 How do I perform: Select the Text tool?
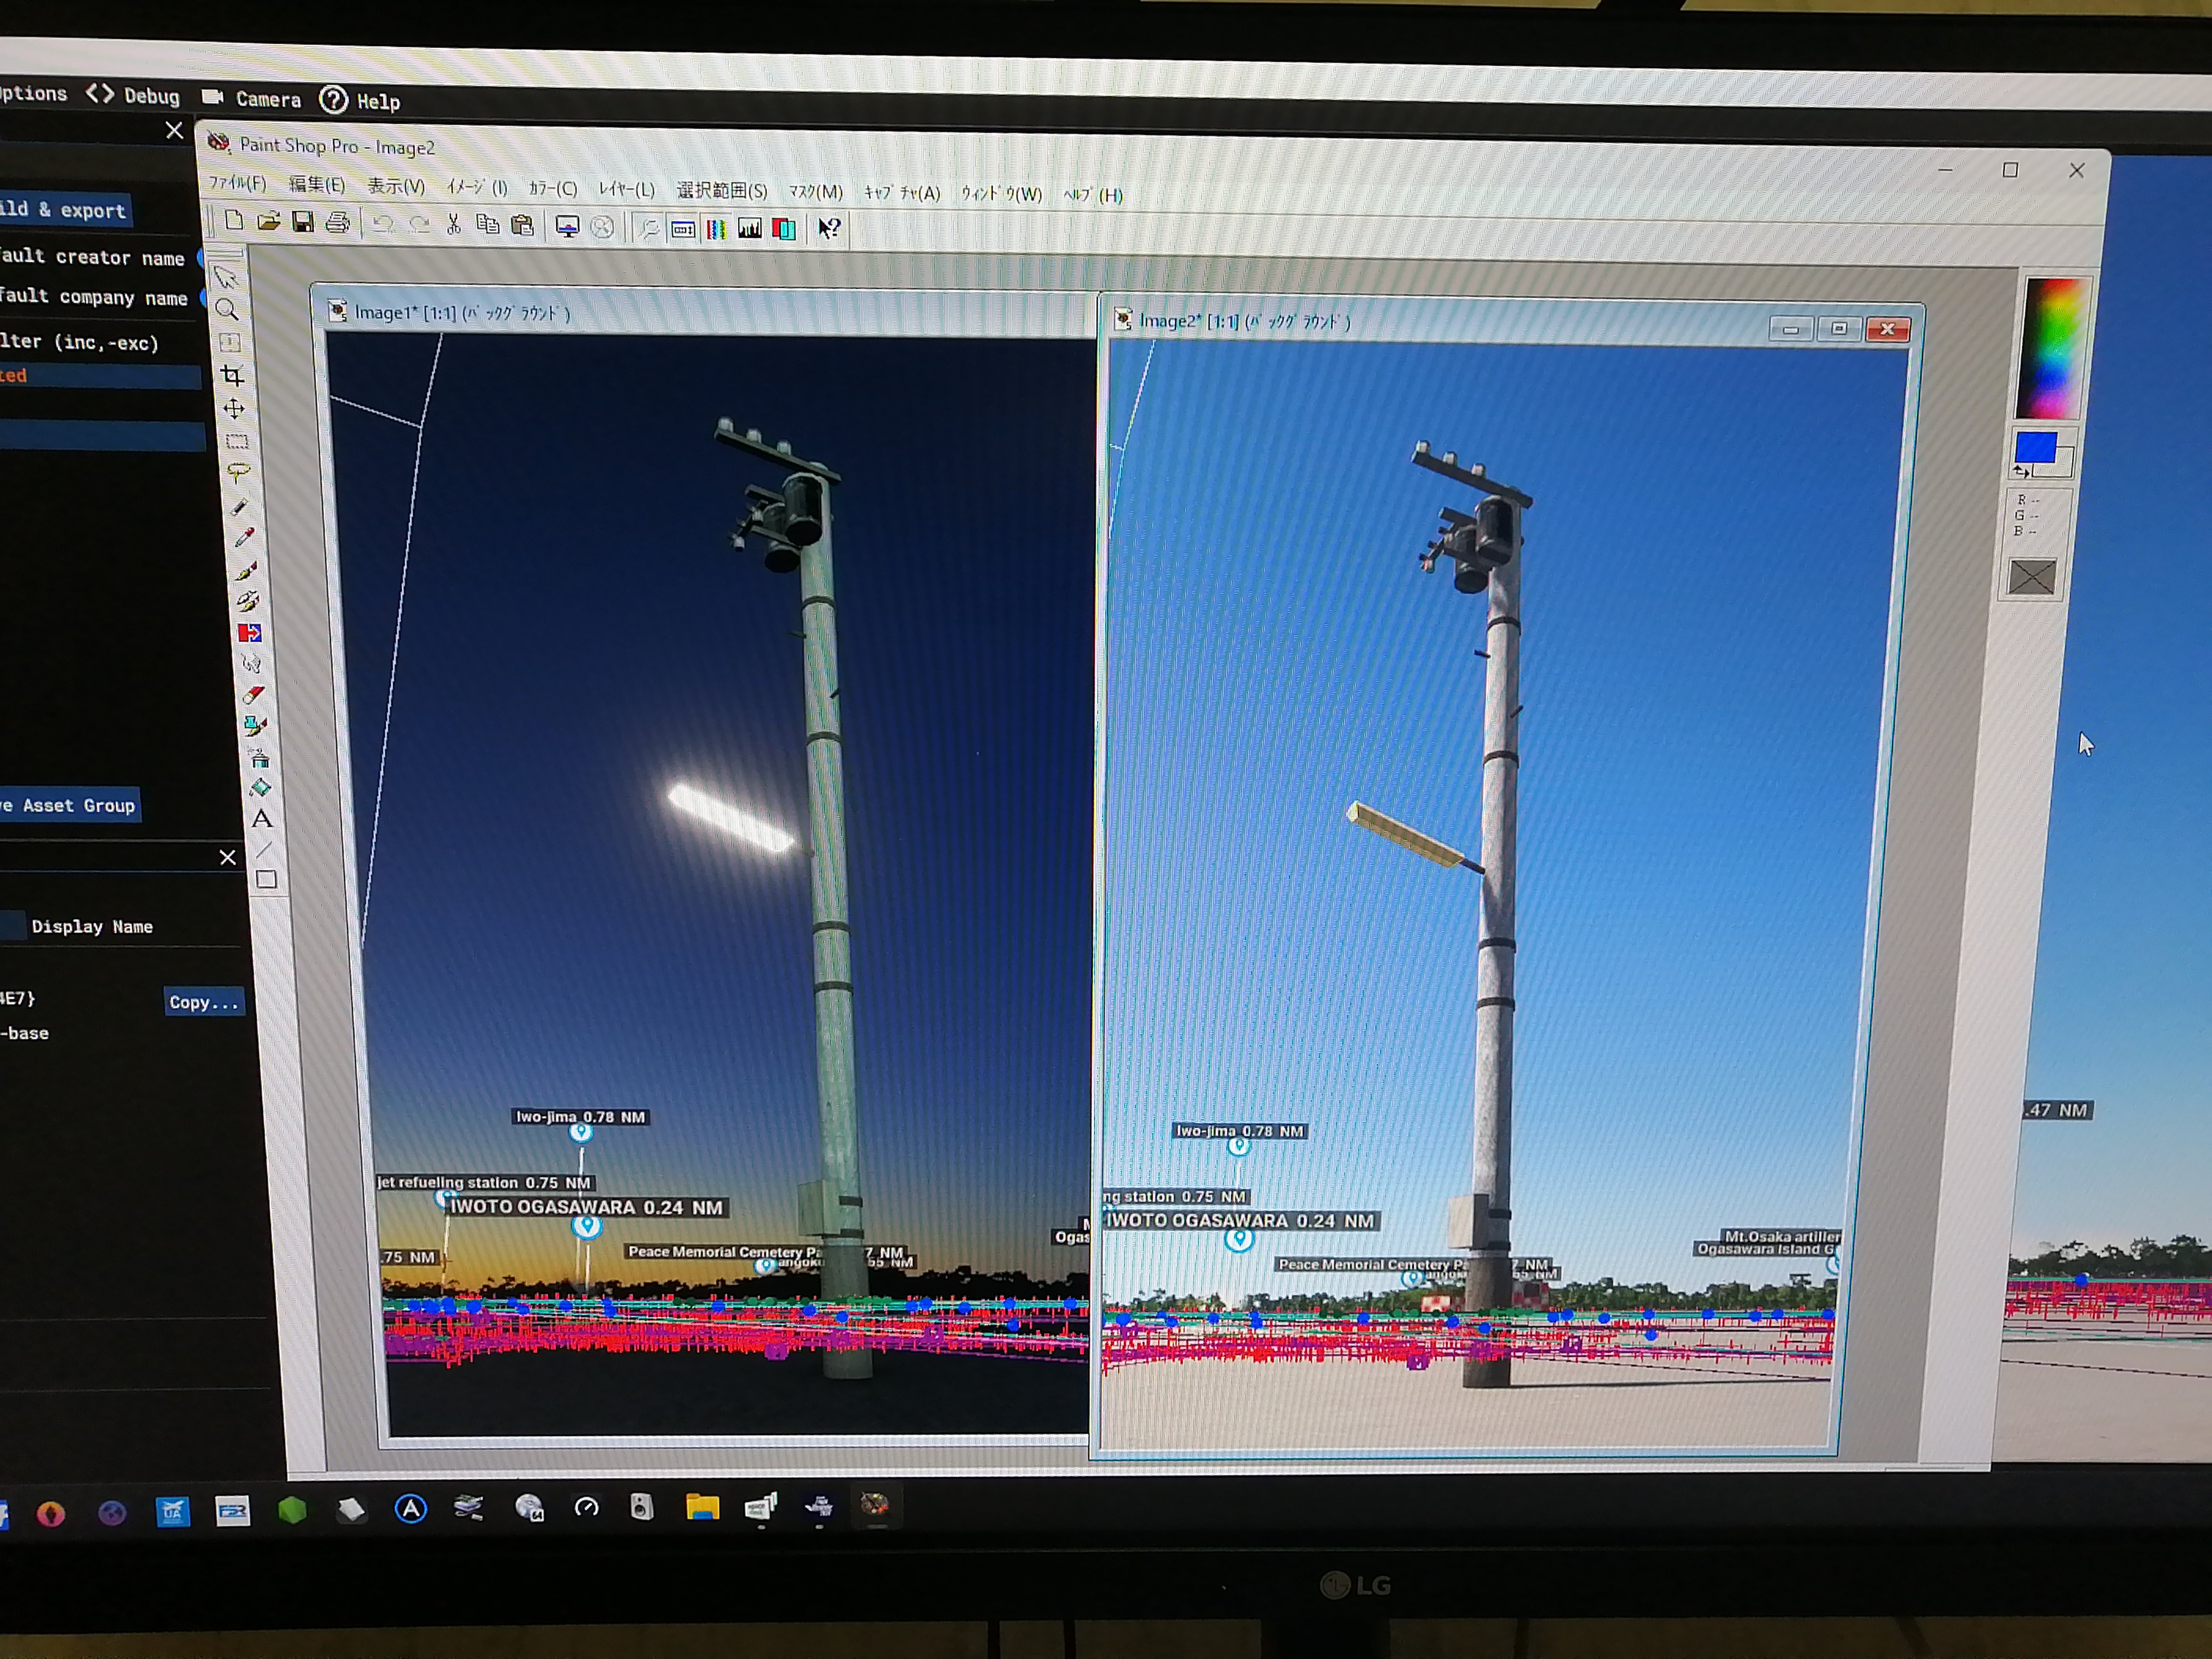262,819
